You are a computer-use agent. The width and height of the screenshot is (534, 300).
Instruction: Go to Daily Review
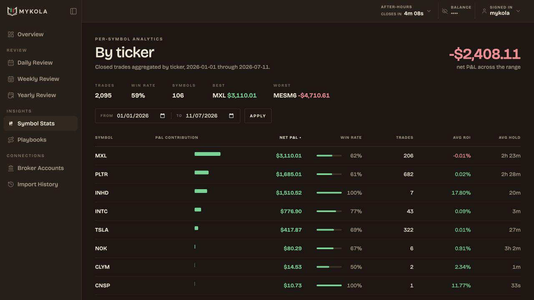[x=40, y=62]
